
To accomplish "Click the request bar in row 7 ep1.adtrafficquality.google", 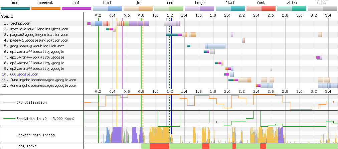I will pos(319,57).
